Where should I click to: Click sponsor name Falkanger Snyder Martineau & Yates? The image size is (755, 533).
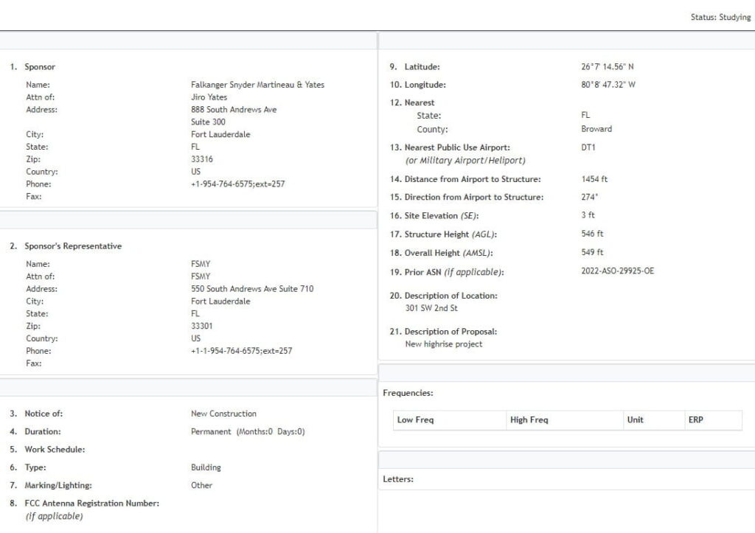pos(257,85)
